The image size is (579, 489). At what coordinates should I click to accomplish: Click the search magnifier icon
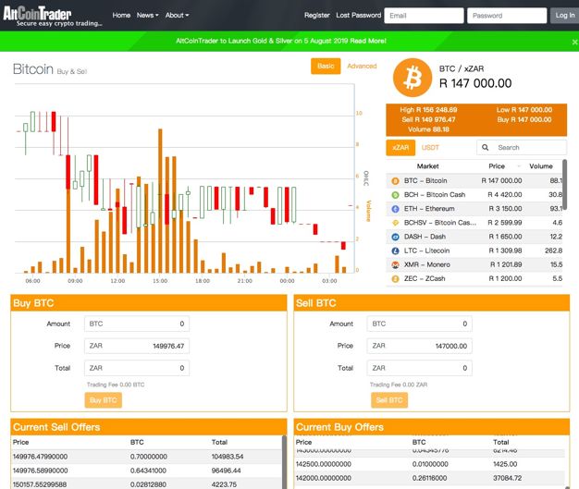486,148
